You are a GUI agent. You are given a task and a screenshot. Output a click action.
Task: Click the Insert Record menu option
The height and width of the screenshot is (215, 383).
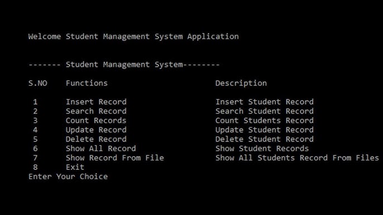tap(96, 101)
